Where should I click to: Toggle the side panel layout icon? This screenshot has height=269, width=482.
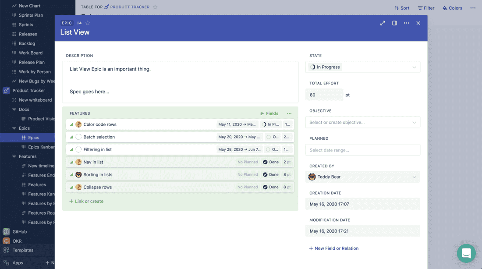coord(394,23)
